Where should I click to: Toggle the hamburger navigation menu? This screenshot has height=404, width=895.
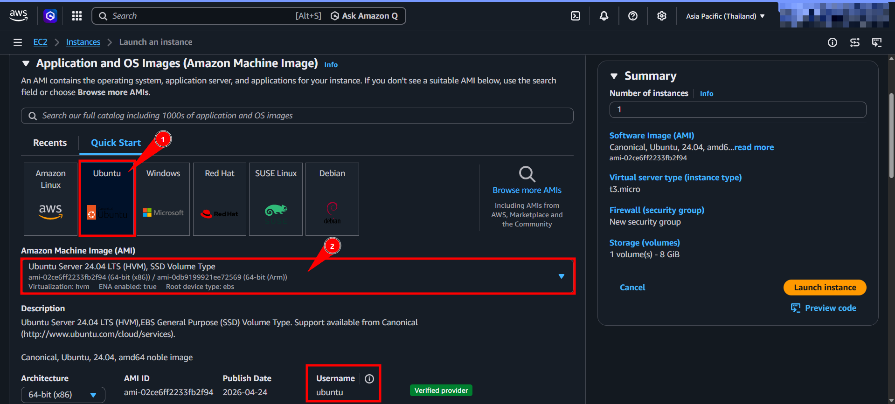(x=18, y=42)
